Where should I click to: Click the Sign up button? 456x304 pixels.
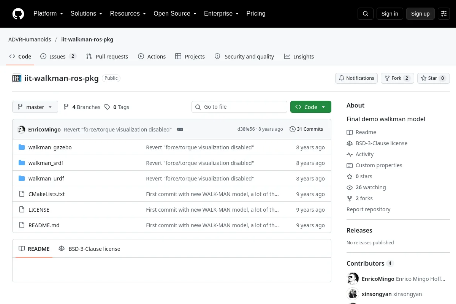point(420,14)
